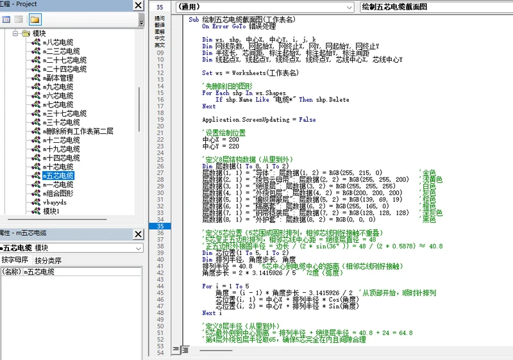Click the Set ws = Worksheets(工作表名) line
Screen dimensions: 513x360
250,73
